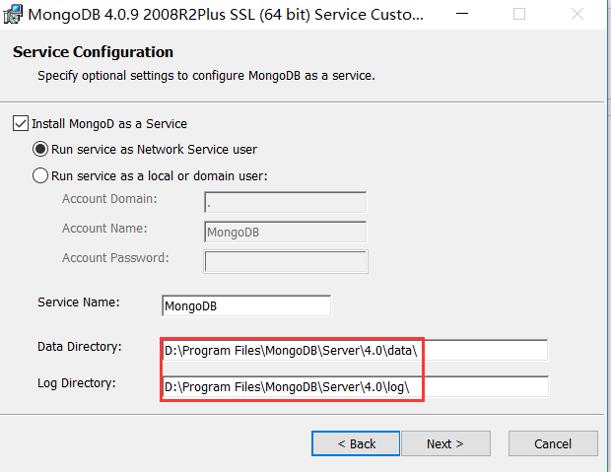The image size is (611, 472).
Task: Go back with the Back button
Action: (x=356, y=443)
